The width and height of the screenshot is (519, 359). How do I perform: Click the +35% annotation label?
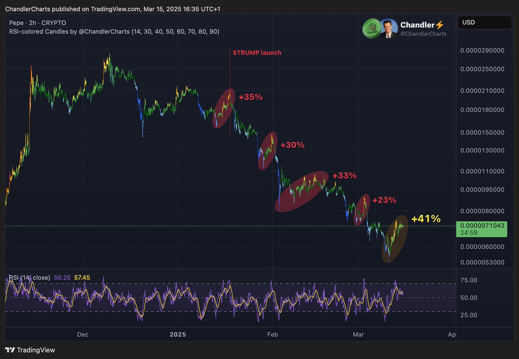coord(250,97)
